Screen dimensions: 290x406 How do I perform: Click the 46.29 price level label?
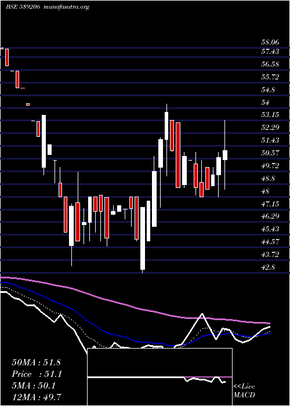[x=270, y=216]
